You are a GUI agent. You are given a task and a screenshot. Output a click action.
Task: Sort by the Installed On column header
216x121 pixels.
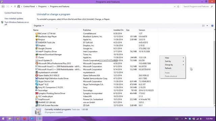119,30
